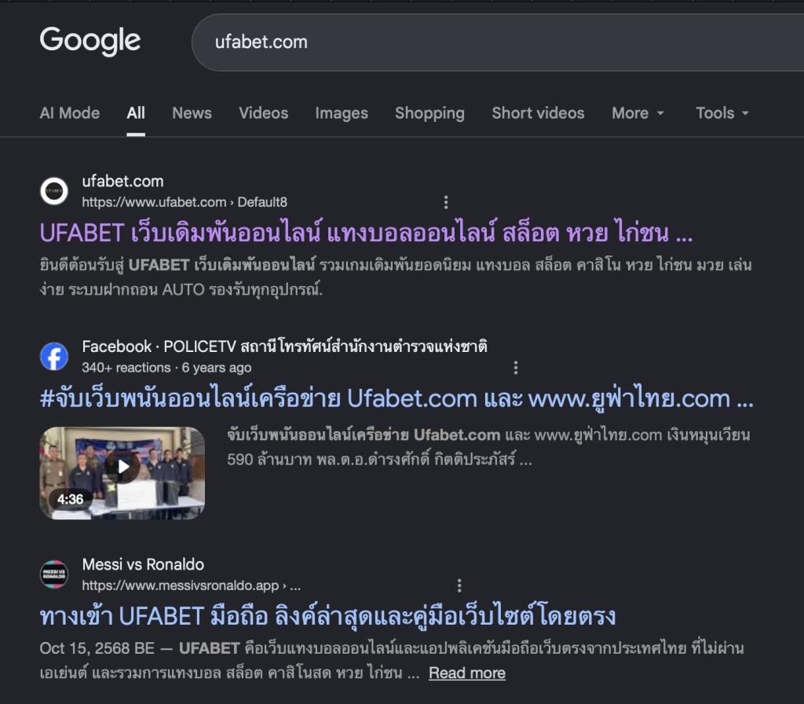Click the Facebook favicon icon

[54, 357]
